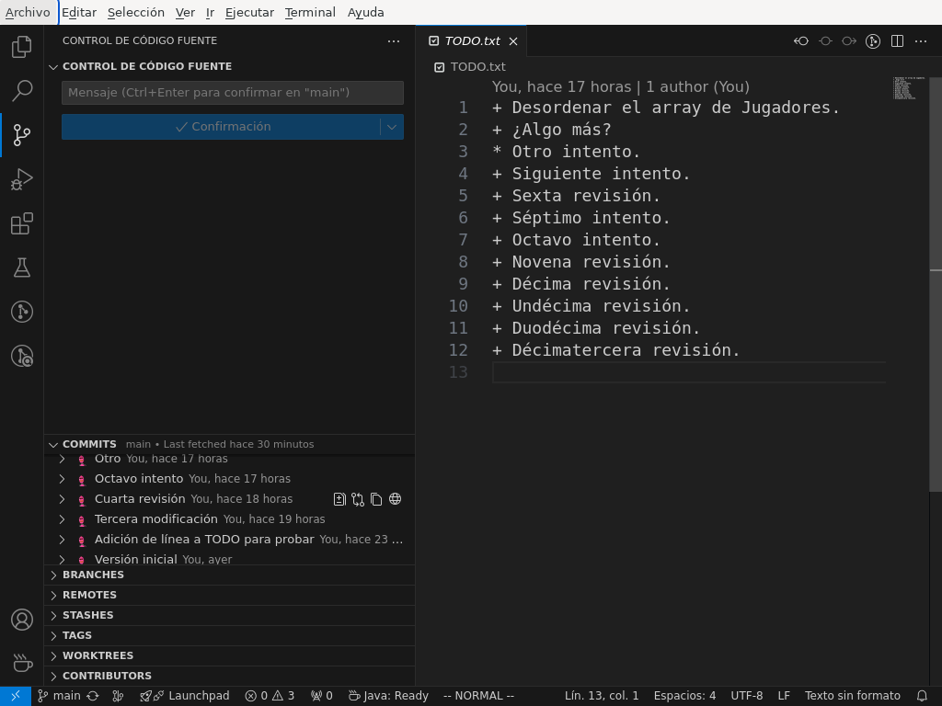The height and width of the screenshot is (706, 942).
Task: Click main branch in status bar
Action: click(60, 696)
